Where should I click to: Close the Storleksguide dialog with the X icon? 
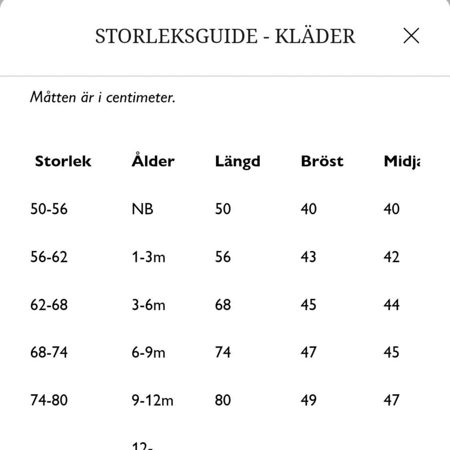411,36
